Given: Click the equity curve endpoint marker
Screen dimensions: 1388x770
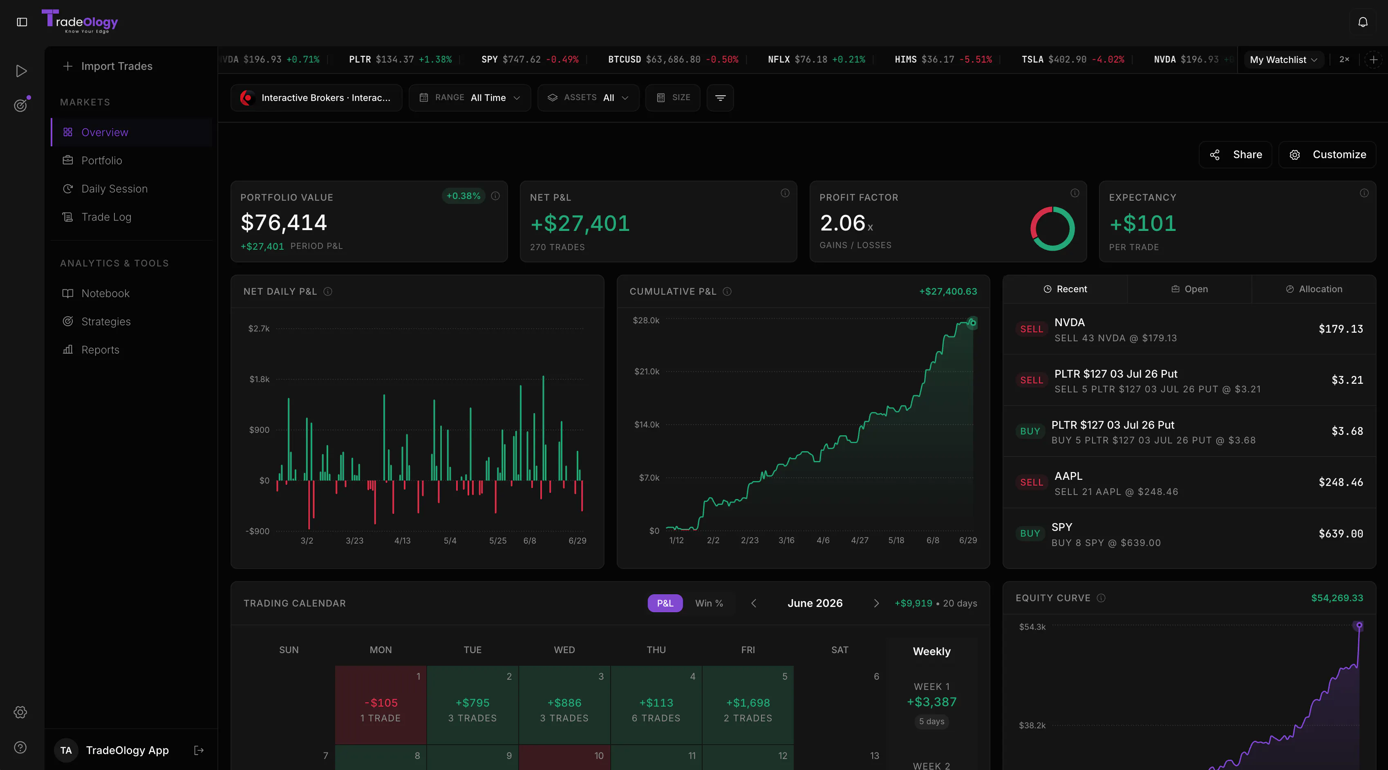Looking at the screenshot, I should coord(1359,626).
